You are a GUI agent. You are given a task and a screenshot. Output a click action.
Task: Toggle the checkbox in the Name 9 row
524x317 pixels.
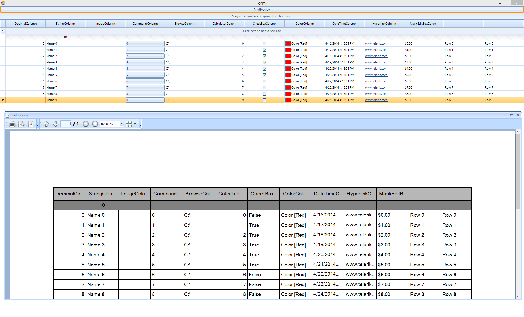264,100
